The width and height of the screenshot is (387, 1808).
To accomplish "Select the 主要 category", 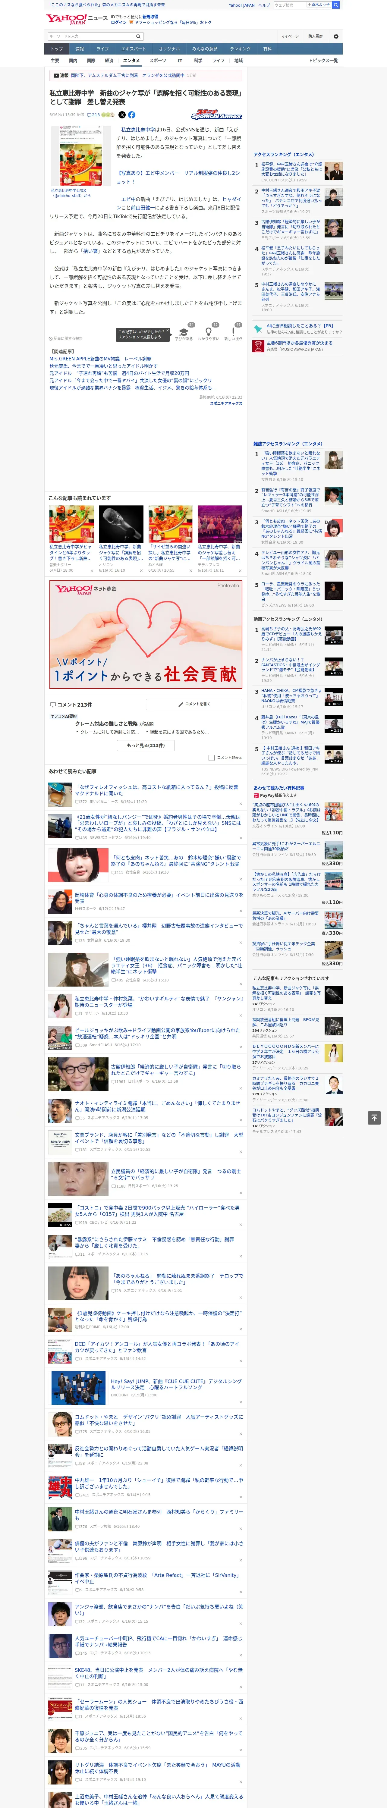I will 55,60.
